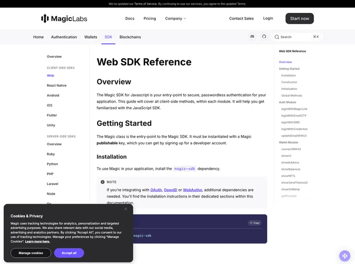The width and height of the screenshot is (355, 264).
Task: Open iOS SDK docs
Action: pyautogui.click(x=50, y=105)
